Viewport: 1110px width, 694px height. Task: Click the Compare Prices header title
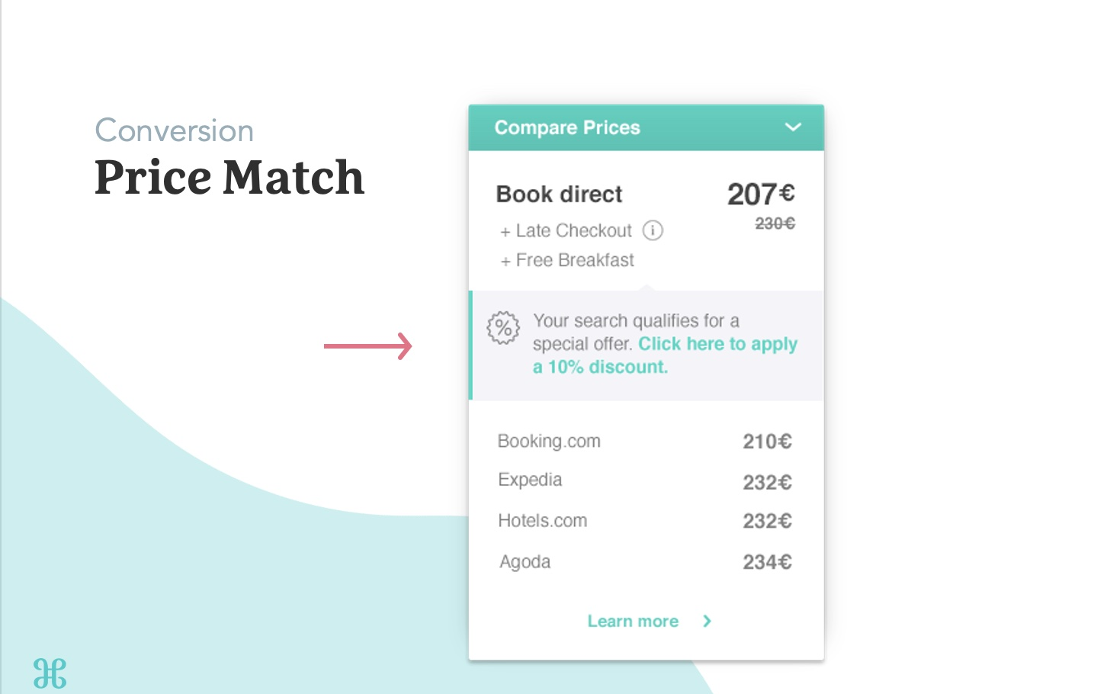[x=567, y=127]
